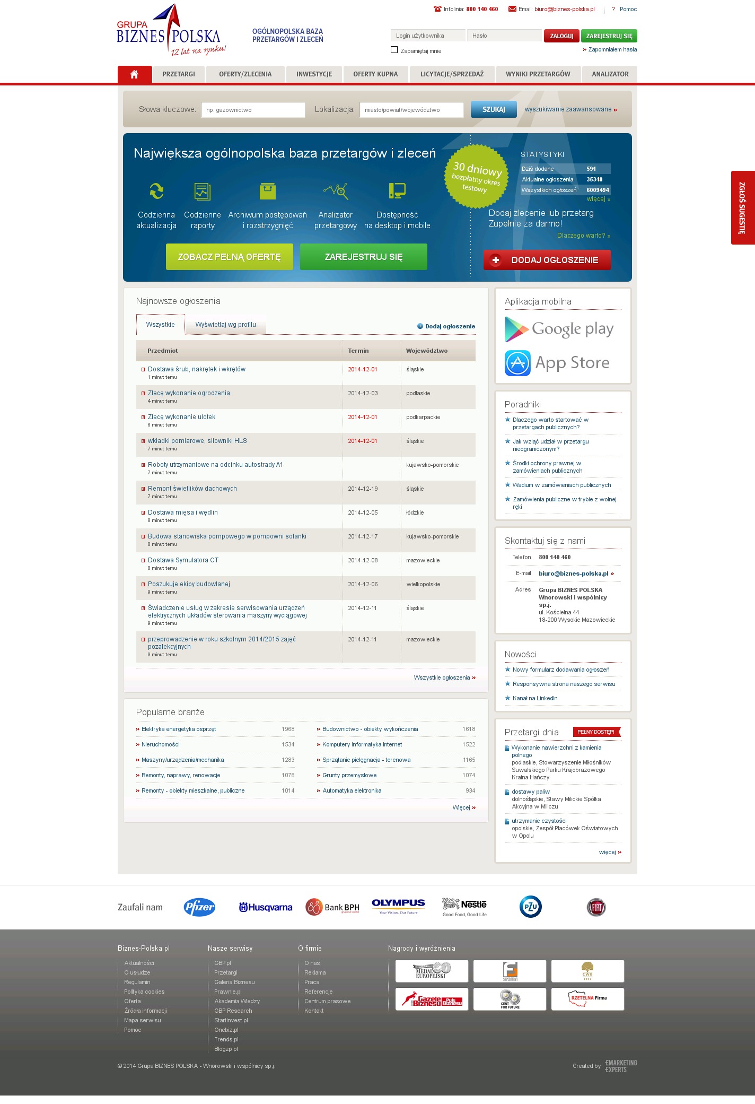
Task: Tick the Zapamiętaj mnie checkbox
Action: 394,50
